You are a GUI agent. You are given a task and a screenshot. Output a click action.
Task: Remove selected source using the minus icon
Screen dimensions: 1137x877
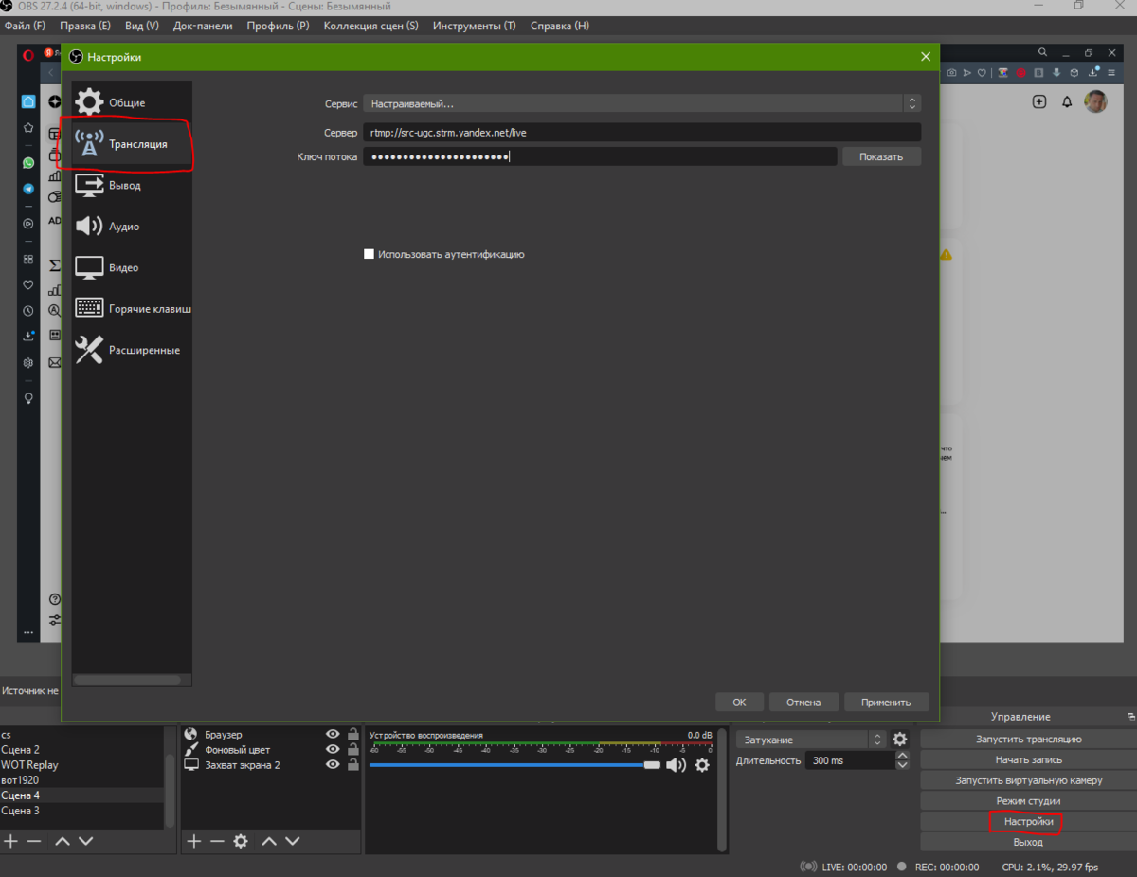pos(216,841)
